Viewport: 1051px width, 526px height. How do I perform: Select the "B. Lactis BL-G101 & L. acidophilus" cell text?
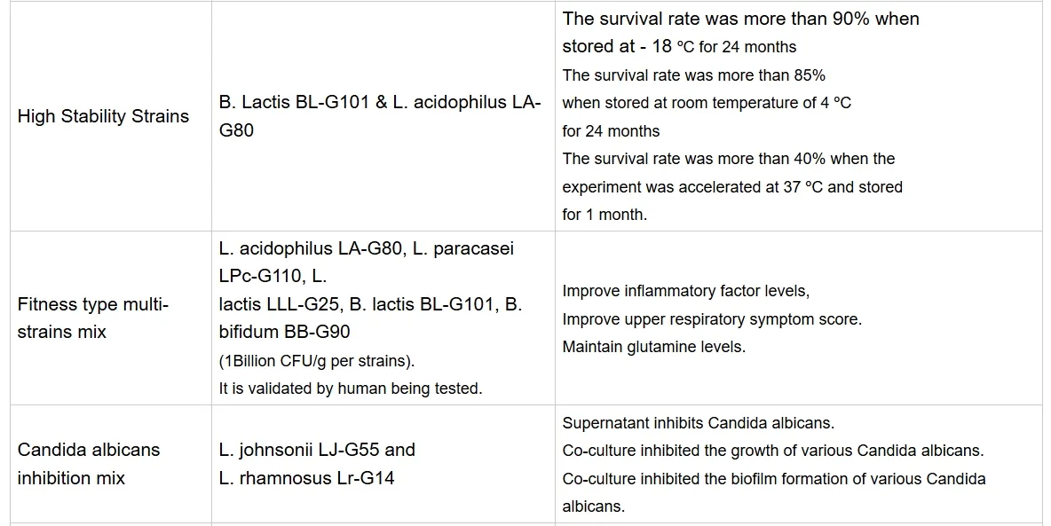(x=379, y=103)
